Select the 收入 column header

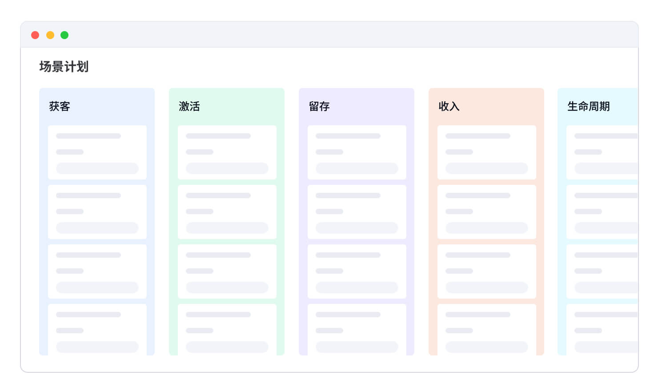pyautogui.click(x=449, y=106)
